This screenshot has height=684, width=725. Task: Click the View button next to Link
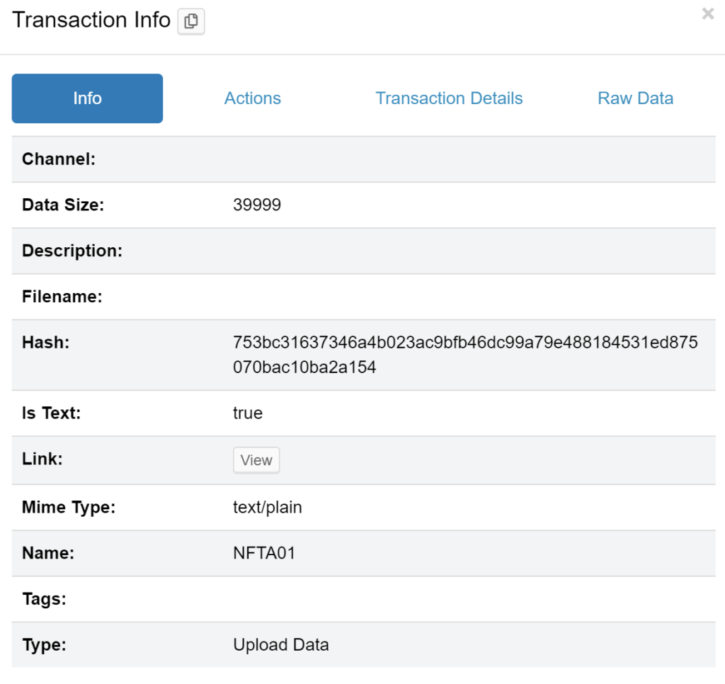[256, 460]
